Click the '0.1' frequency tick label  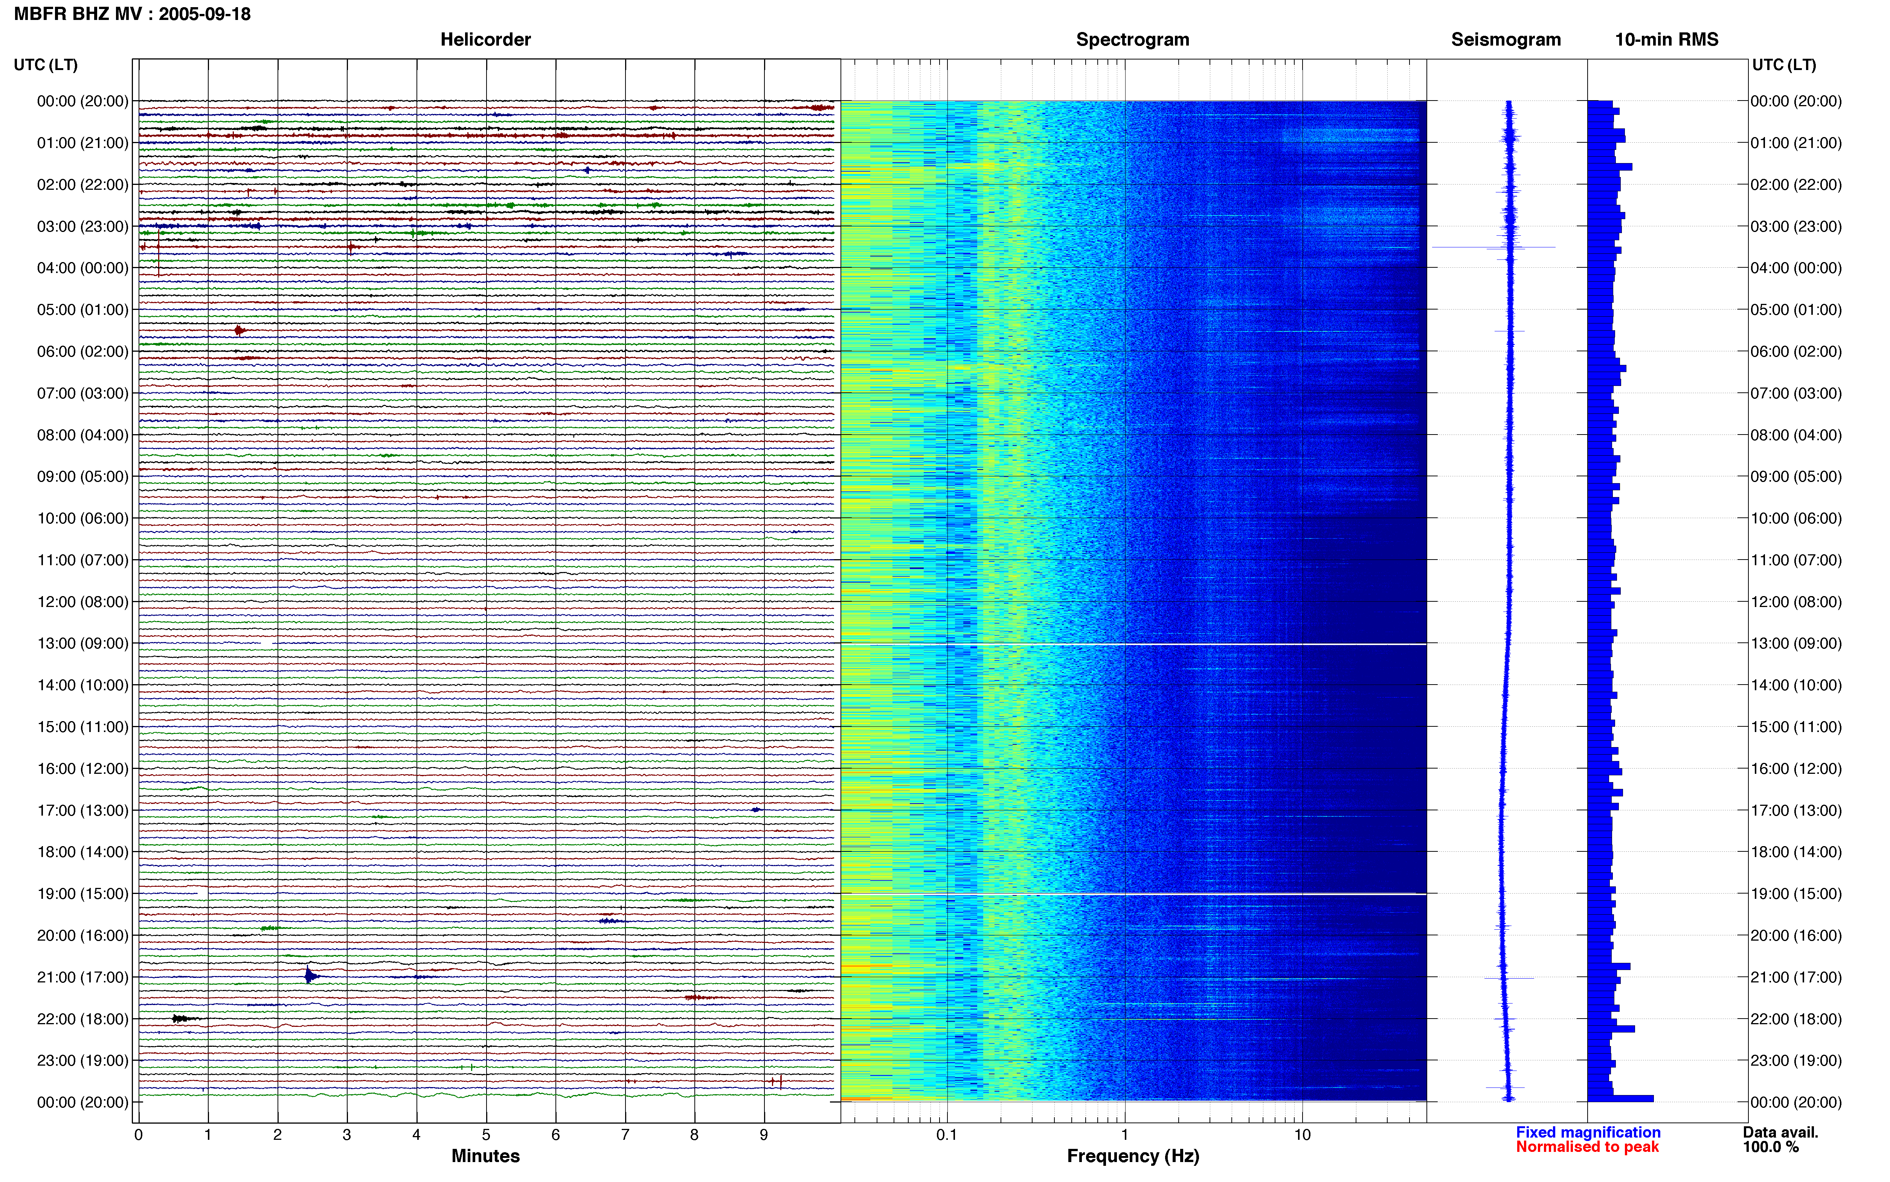(x=947, y=1135)
